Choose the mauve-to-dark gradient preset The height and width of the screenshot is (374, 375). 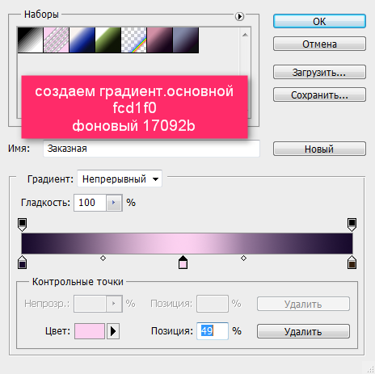(160, 40)
